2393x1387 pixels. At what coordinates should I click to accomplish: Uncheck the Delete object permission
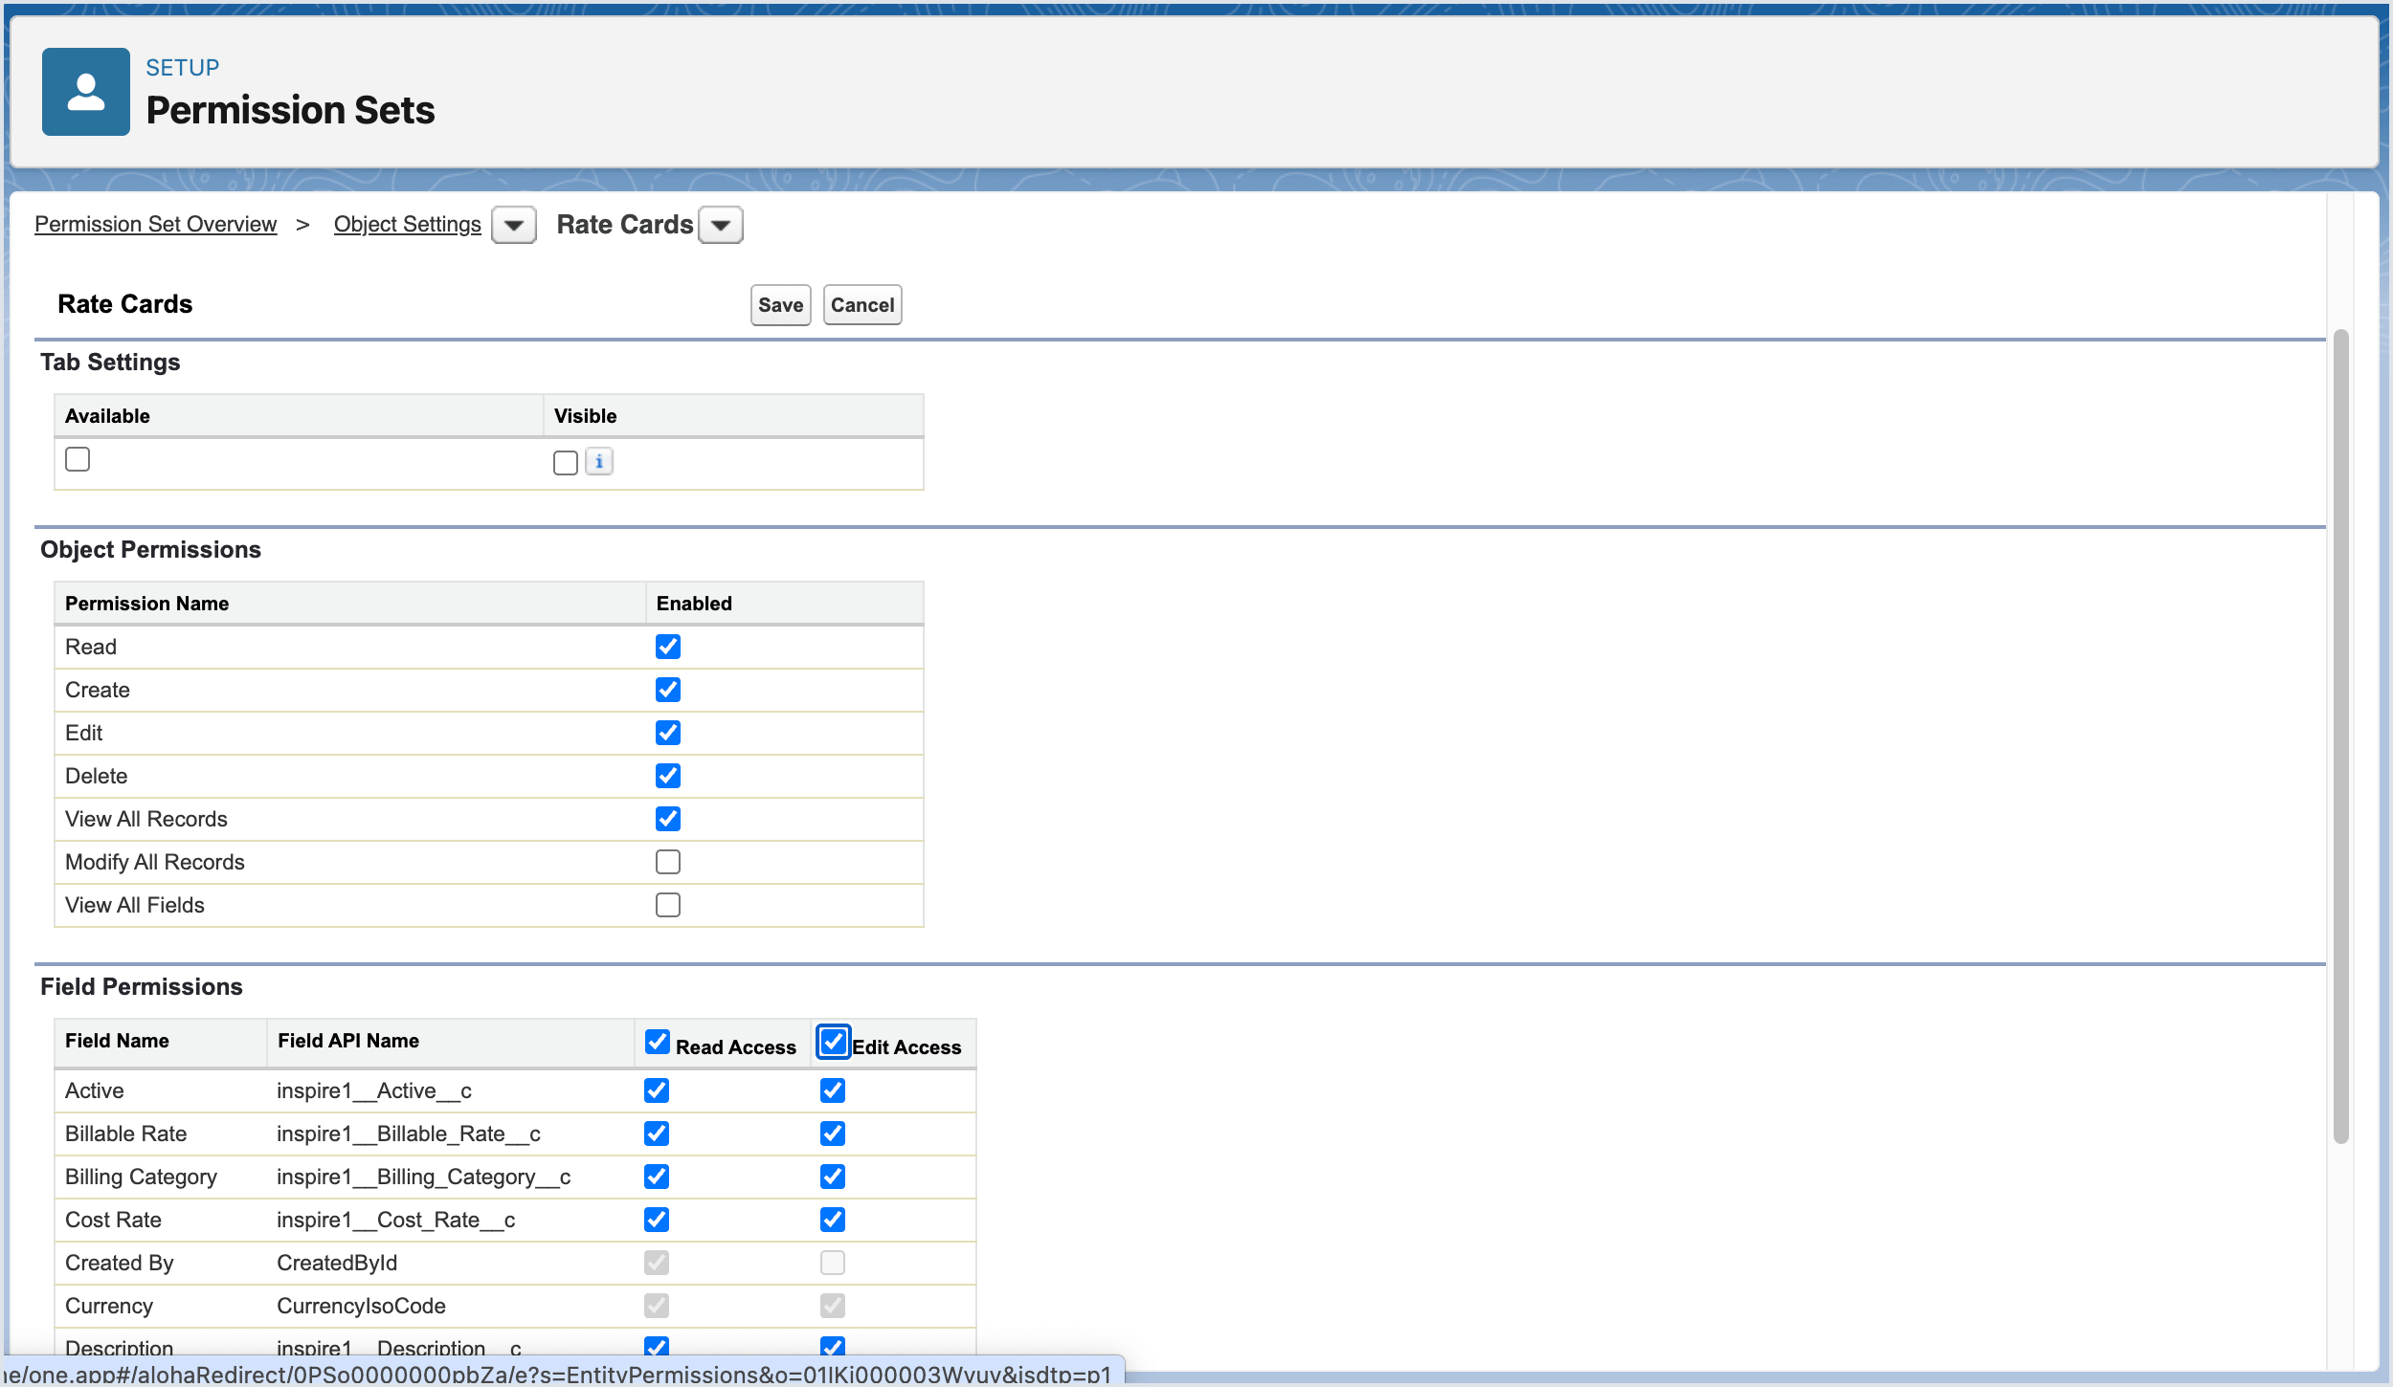(668, 776)
